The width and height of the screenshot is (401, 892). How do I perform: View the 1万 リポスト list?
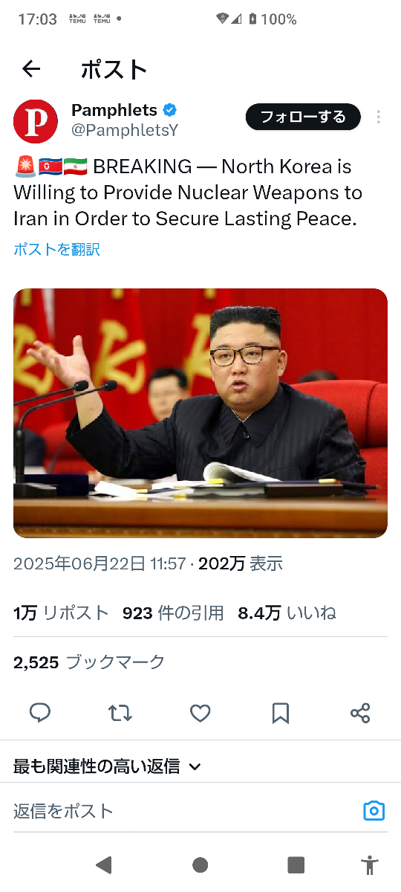pyautogui.click(x=61, y=613)
